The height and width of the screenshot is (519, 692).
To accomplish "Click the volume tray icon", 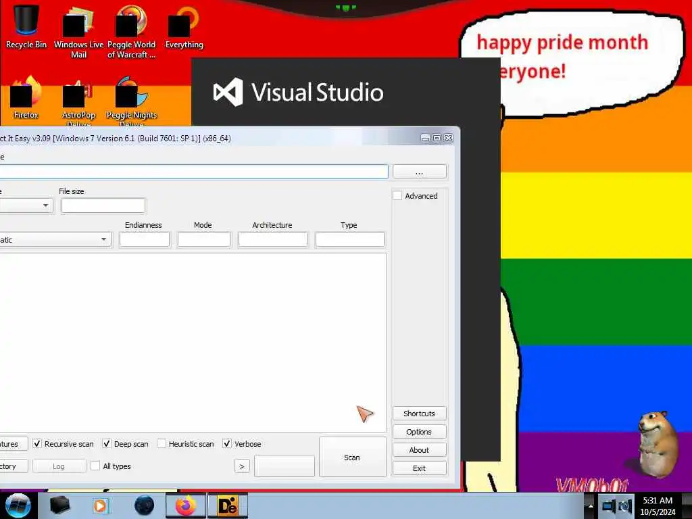I will point(625,506).
